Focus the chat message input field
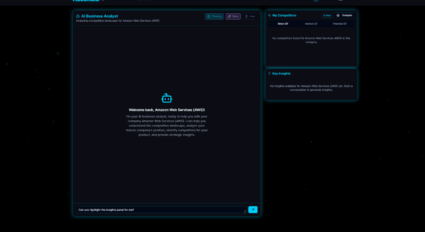The height and width of the screenshot is (232, 425). [161, 210]
